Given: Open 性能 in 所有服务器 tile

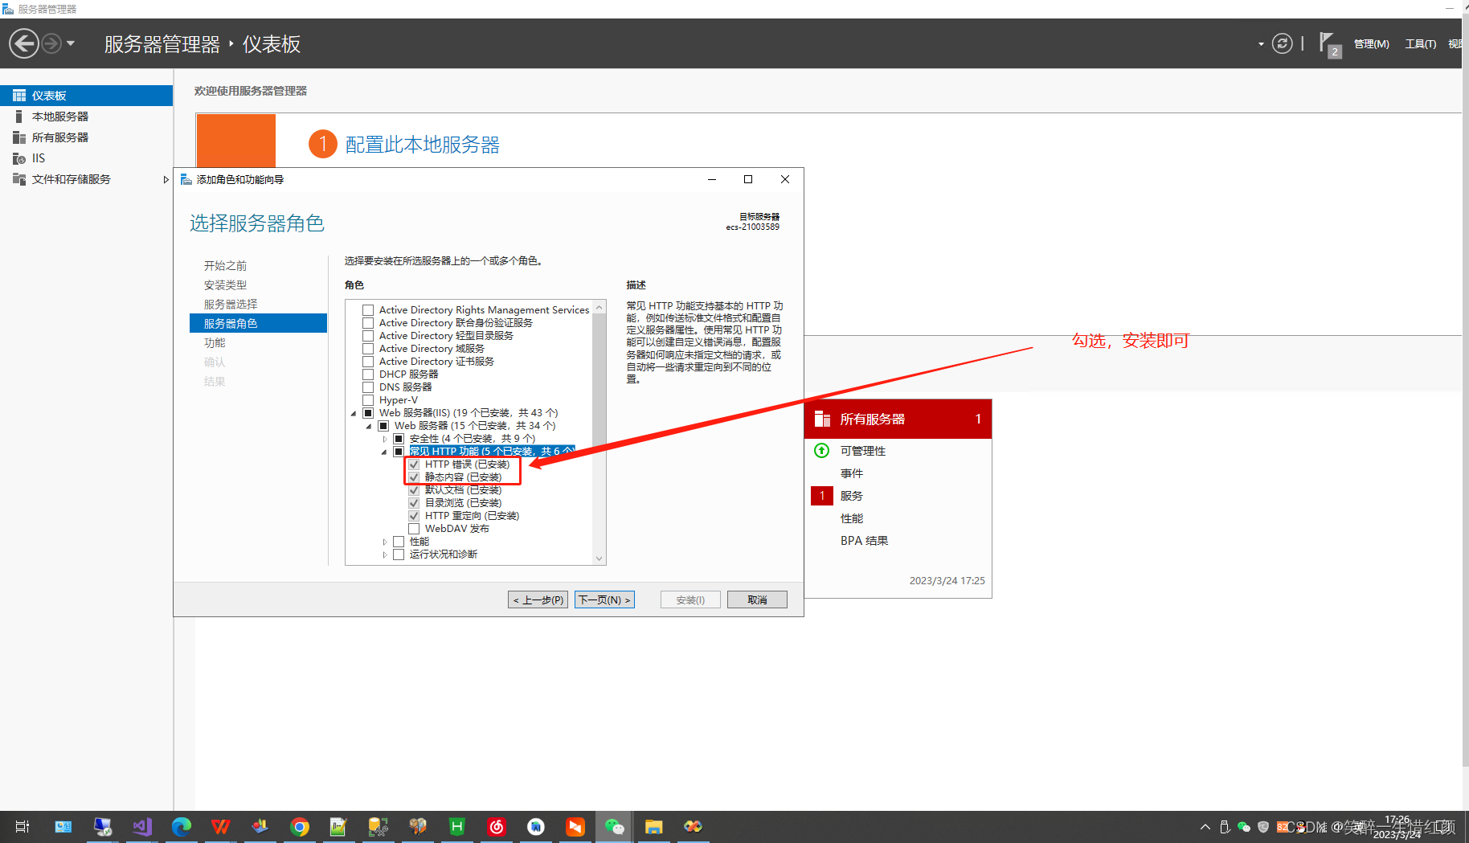Looking at the screenshot, I should coord(852,518).
